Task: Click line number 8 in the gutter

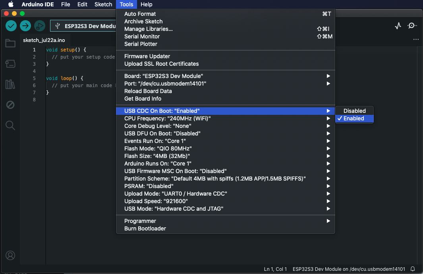Action: [x=34, y=99]
